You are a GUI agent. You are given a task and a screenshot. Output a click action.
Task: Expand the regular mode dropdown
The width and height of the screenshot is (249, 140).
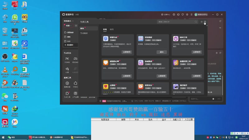point(69,21)
